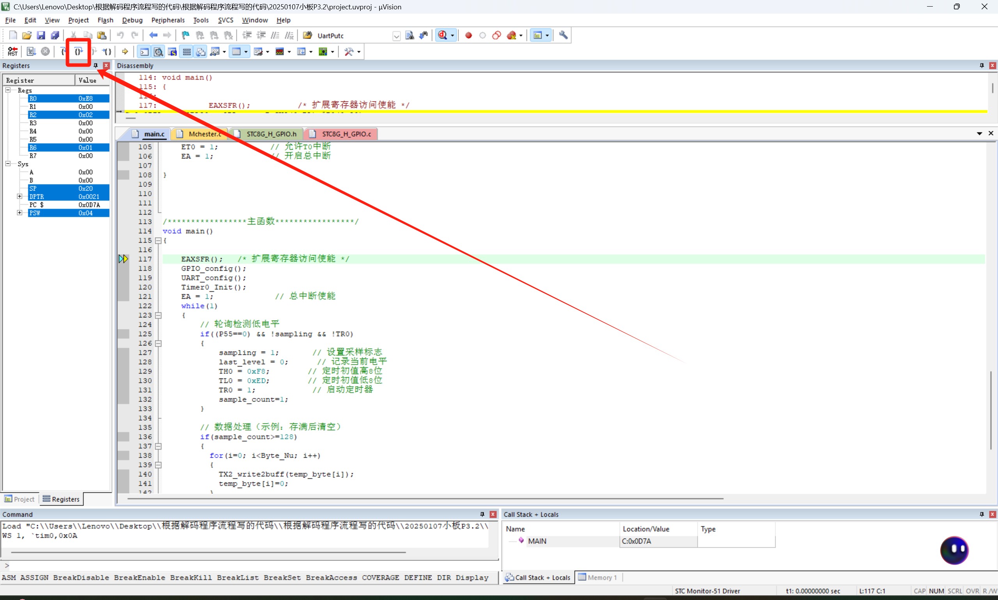The image size is (998, 600).
Task: Open the UartPutc find dropdown
Action: (x=396, y=36)
